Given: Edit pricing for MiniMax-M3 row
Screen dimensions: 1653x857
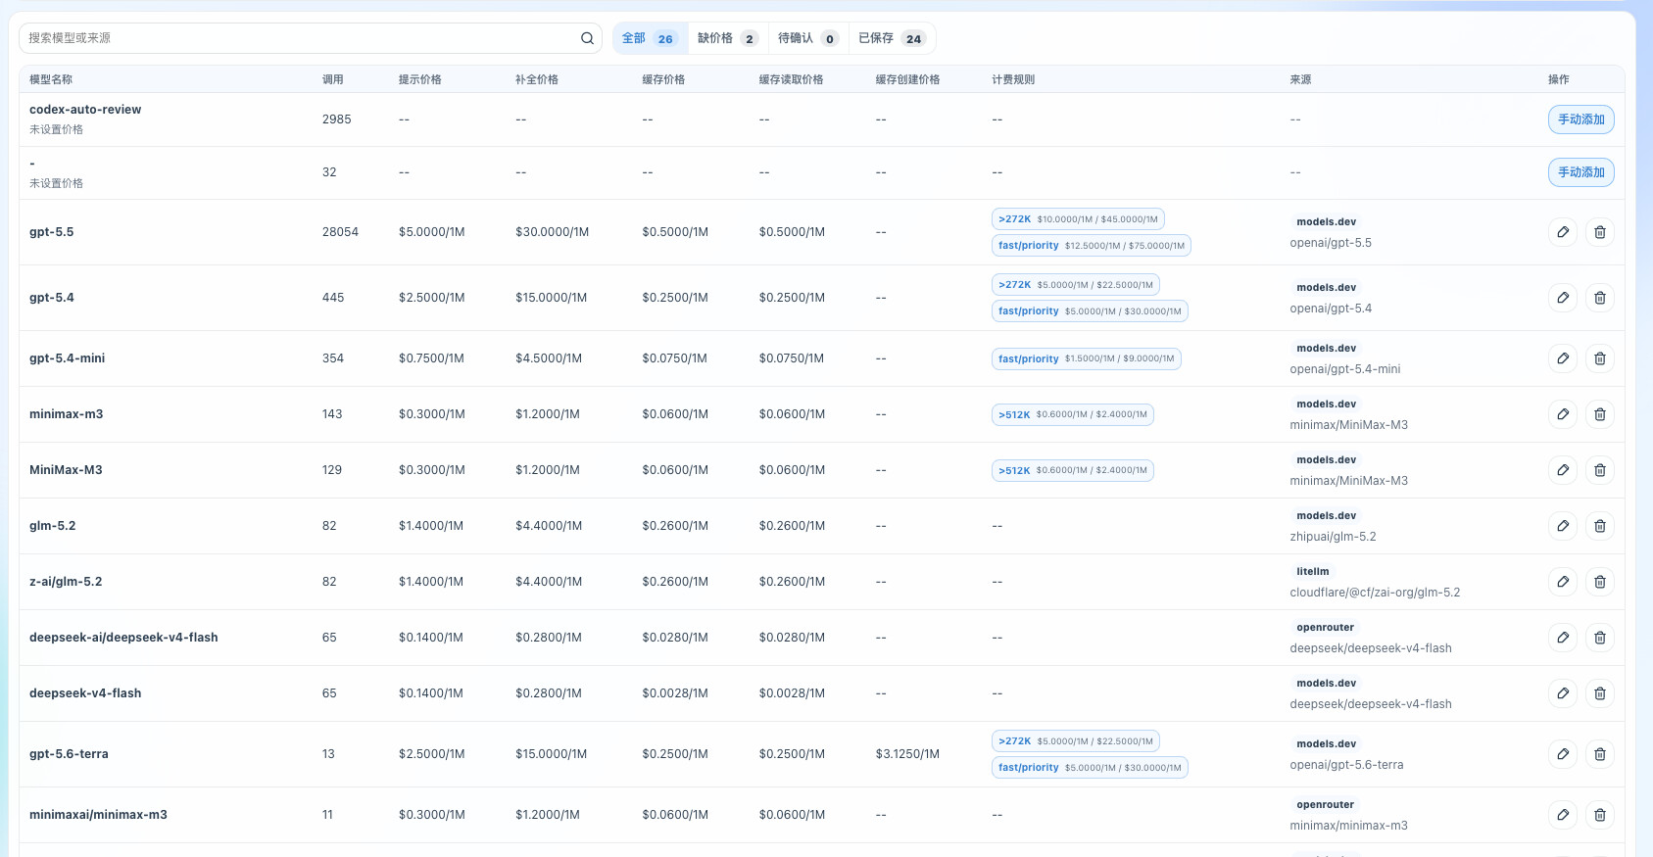Looking at the screenshot, I should [1563, 470].
